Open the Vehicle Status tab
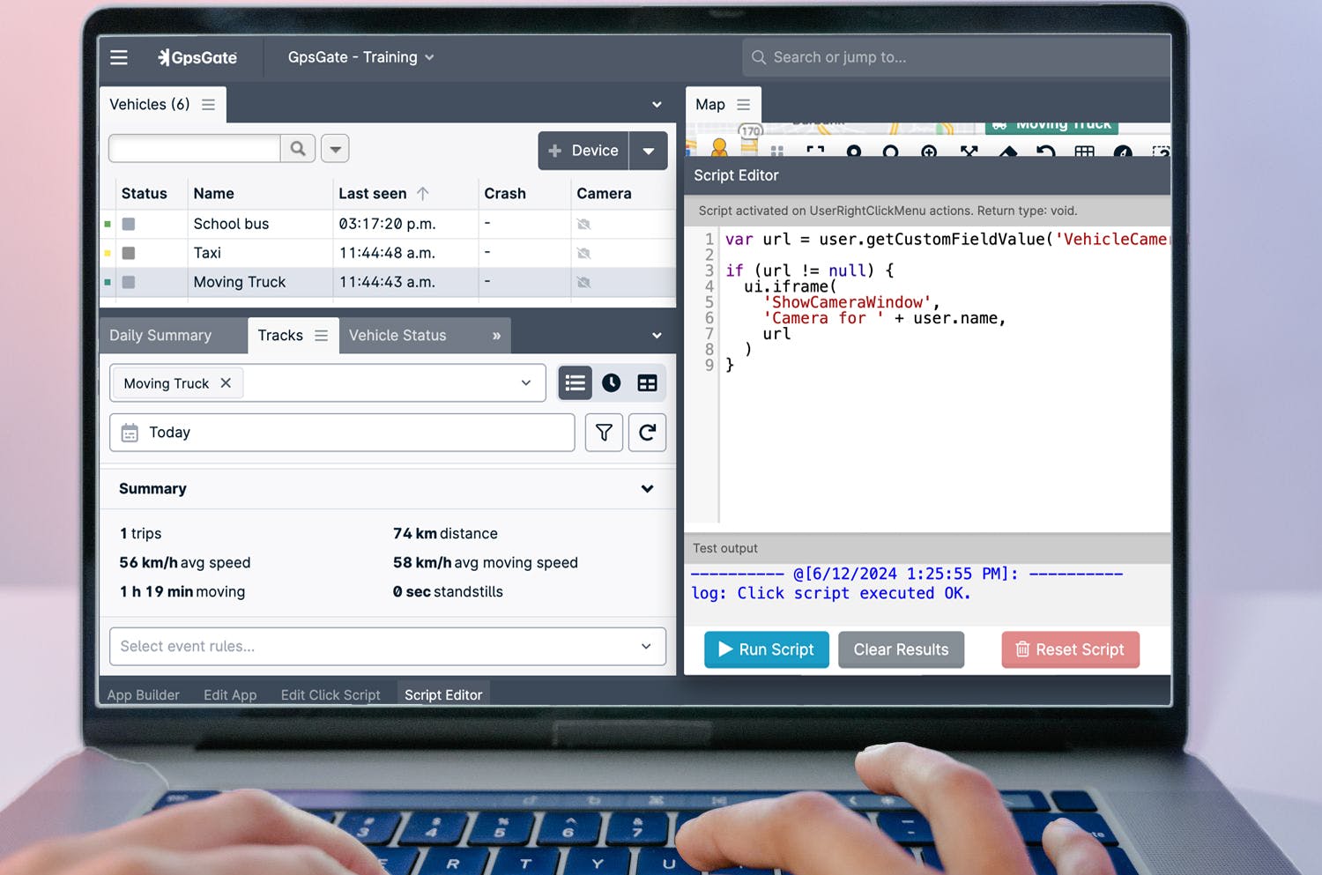 click(x=397, y=335)
